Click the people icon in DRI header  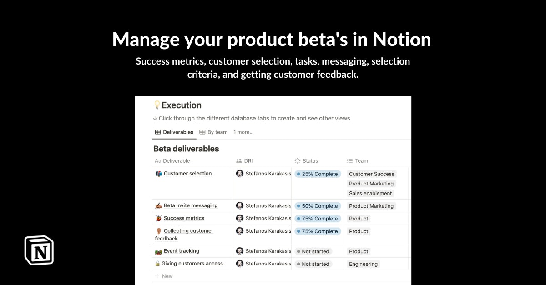[239, 161]
